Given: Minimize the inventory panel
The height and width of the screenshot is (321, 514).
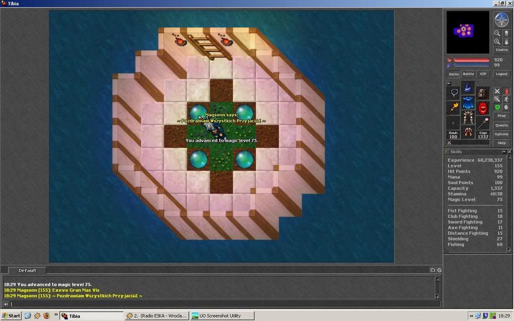Looking at the screenshot, I should point(449,84).
